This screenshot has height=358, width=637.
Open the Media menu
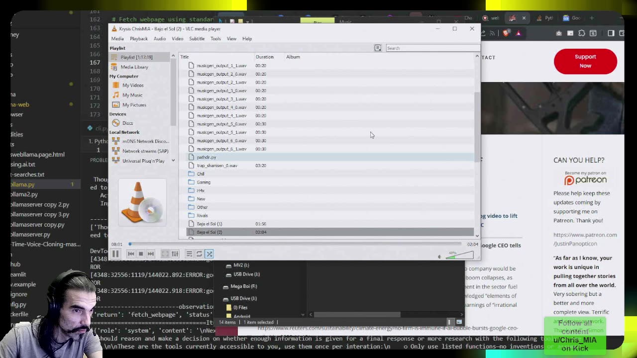coord(117,39)
